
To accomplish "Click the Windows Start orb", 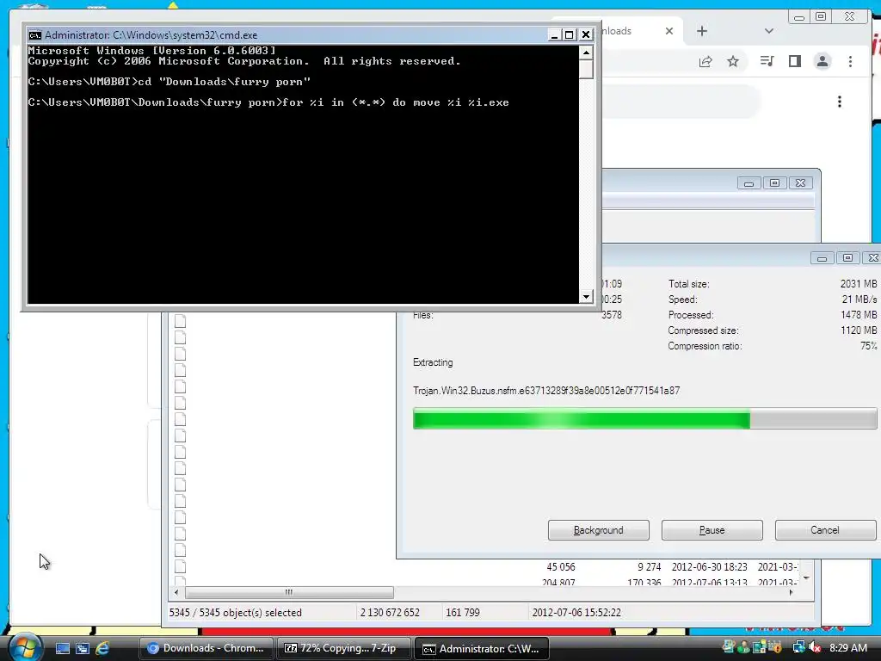I will tap(25, 647).
